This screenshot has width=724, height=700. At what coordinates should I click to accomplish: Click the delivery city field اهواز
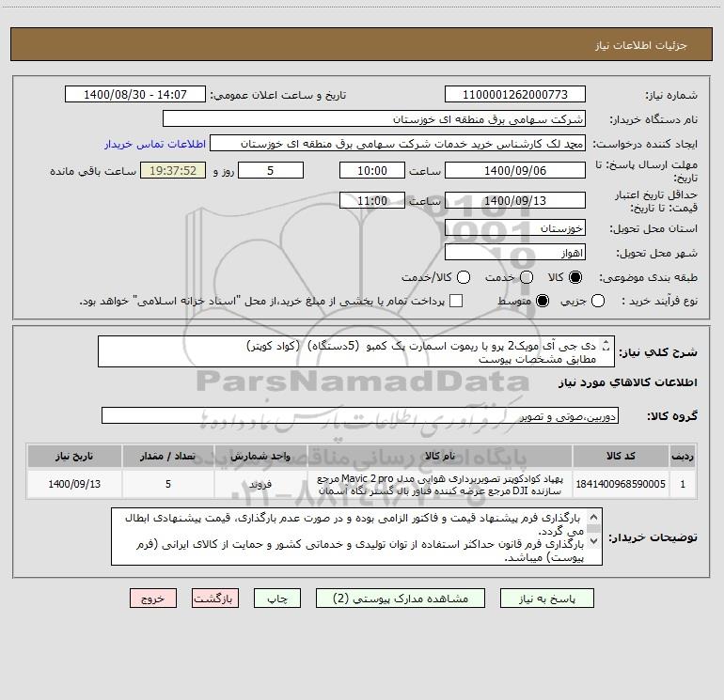515,252
